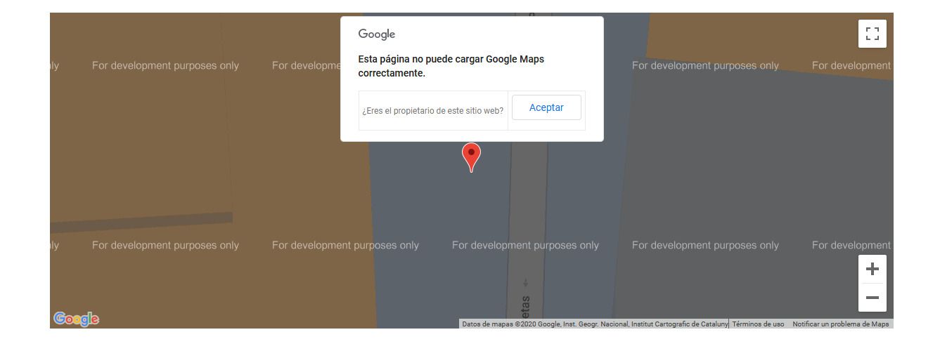The width and height of the screenshot is (940, 358).
Task: Click Notificar un problema de Maps
Action: pyautogui.click(x=840, y=324)
